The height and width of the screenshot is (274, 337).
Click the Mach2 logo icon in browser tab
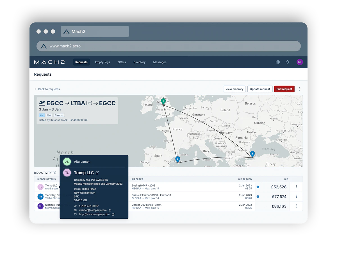click(x=66, y=31)
